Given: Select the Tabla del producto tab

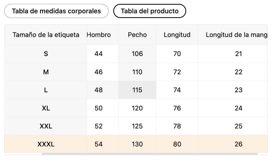Looking at the screenshot, I should pos(150,11).
